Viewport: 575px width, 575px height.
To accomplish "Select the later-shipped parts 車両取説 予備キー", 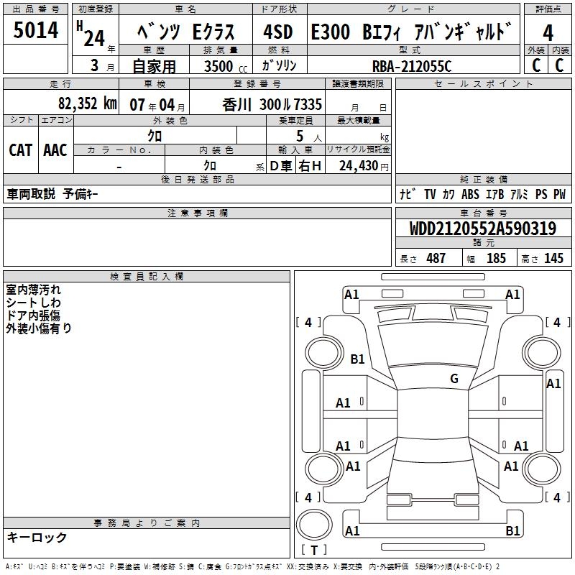I will [52, 194].
